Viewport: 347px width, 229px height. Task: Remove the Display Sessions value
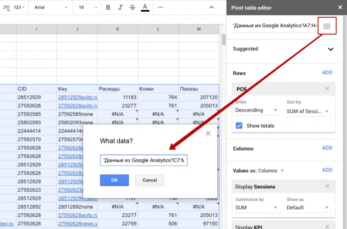(327, 186)
